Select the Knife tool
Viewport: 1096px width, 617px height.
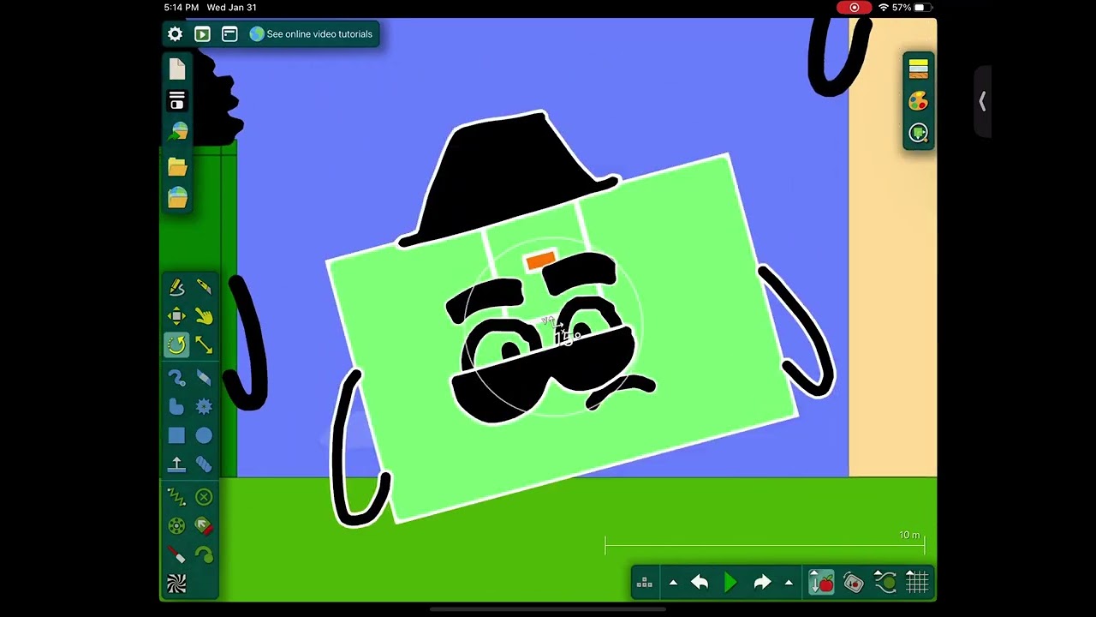(204, 287)
